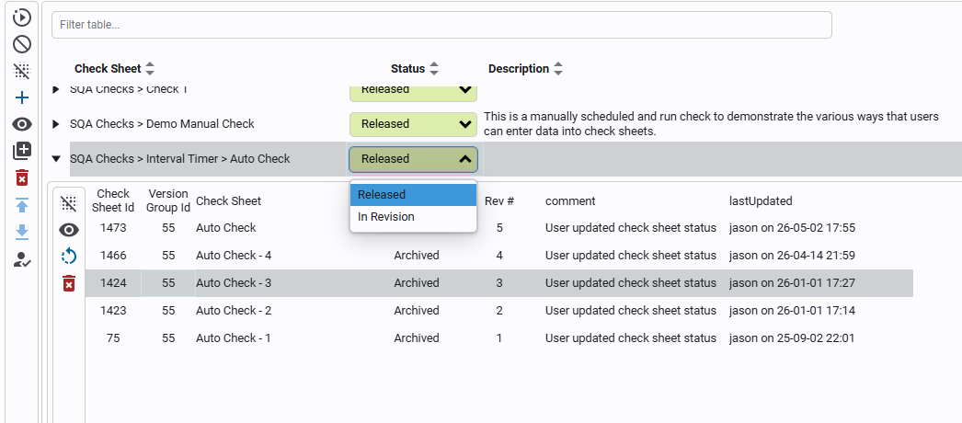Click the Demo Manual Check description text
Screen dimensions: 962x423
tap(711, 124)
